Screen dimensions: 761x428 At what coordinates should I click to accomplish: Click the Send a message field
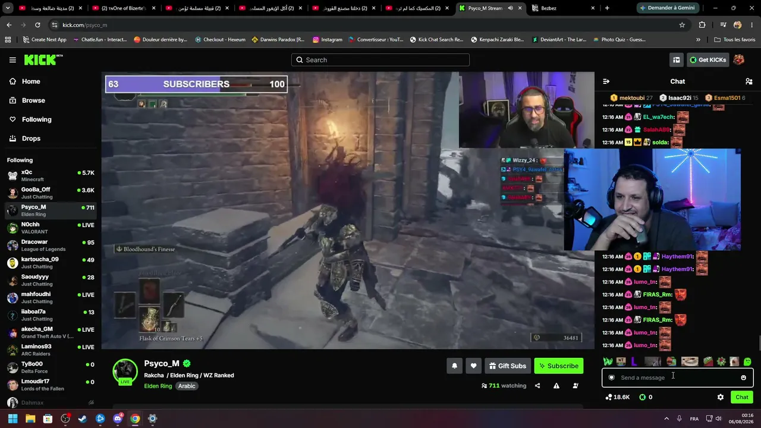[677, 377]
